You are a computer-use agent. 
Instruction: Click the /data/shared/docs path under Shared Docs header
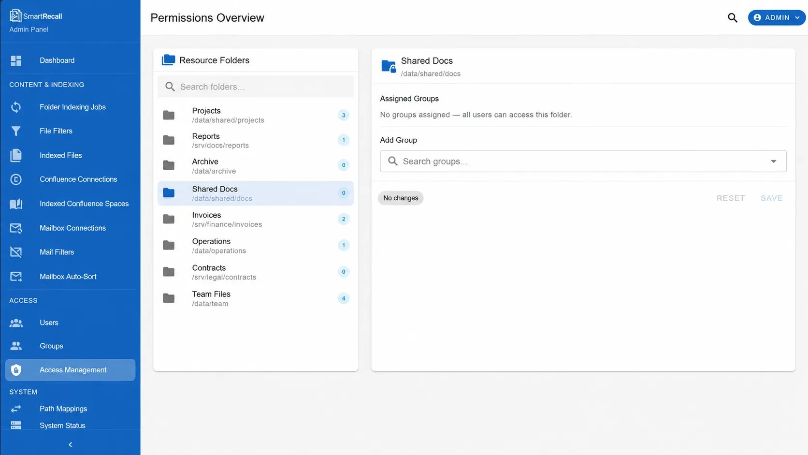tap(431, 74)
